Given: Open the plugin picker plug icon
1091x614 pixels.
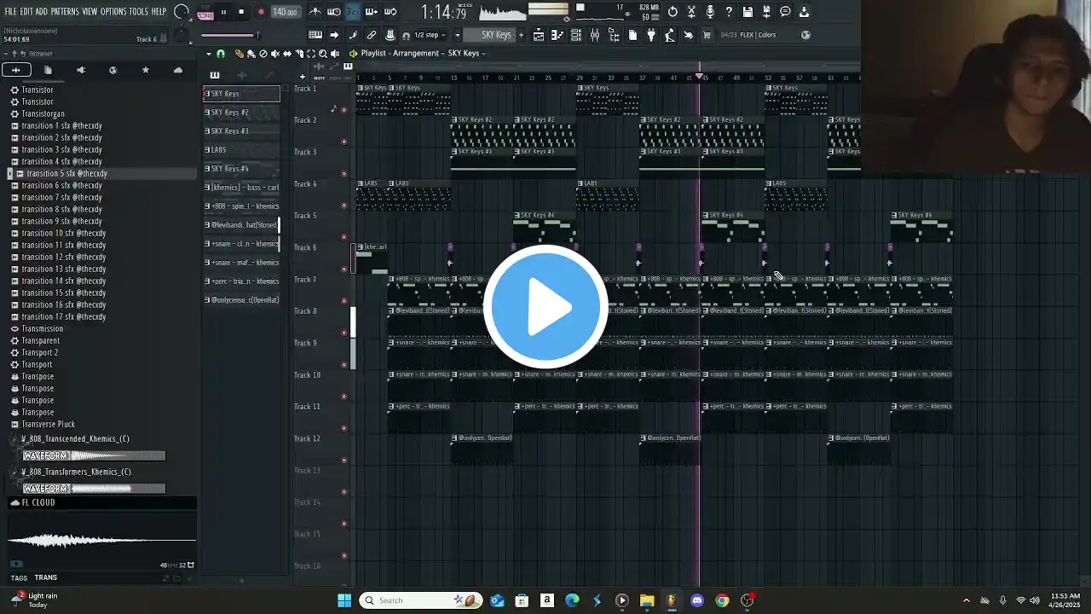Looking at the screenshot, I should [651, 35].
